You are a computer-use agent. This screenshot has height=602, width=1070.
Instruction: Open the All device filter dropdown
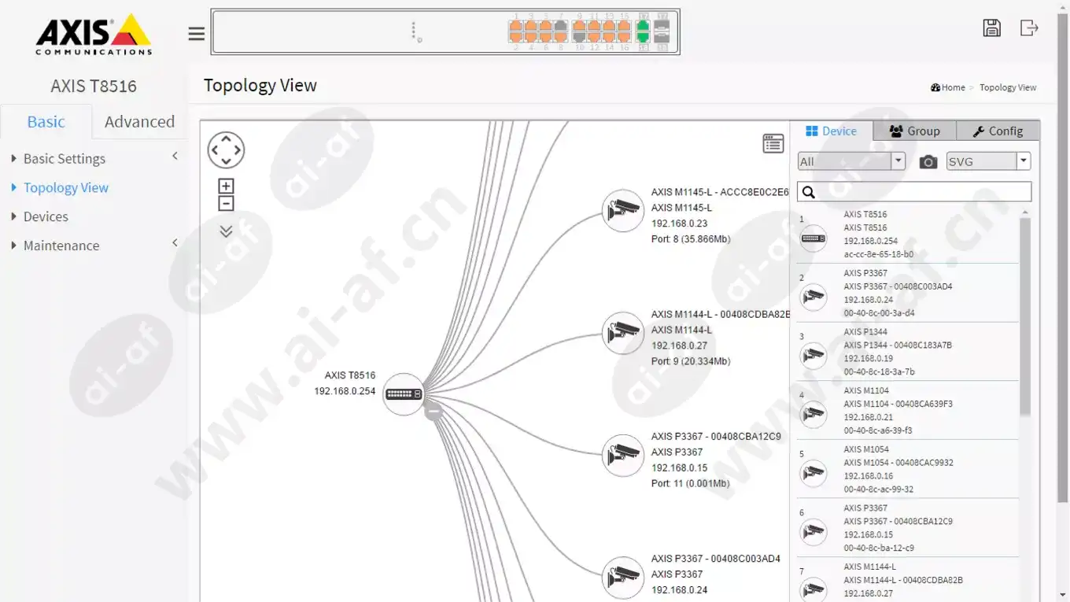[x=852, y=161]
